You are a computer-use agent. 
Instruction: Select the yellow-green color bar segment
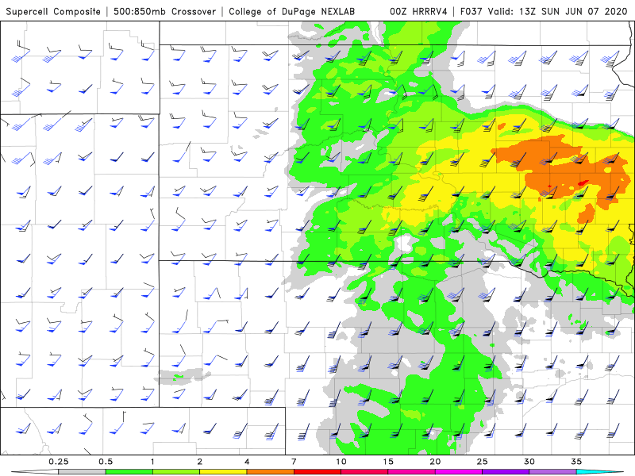click(x=176, y=472)
